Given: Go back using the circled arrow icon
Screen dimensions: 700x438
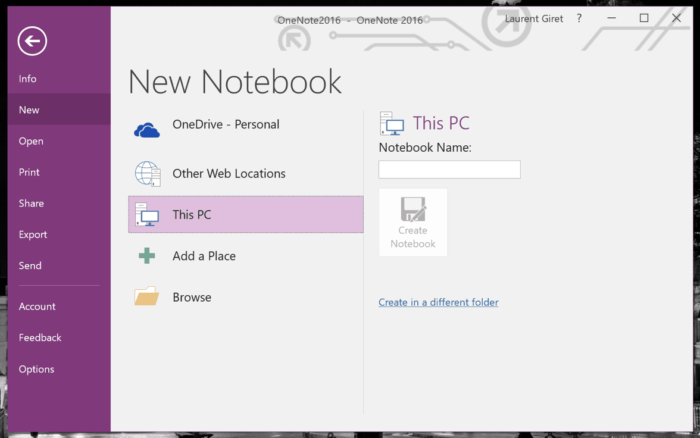Looking at the screenshot, I should point(32,41).
